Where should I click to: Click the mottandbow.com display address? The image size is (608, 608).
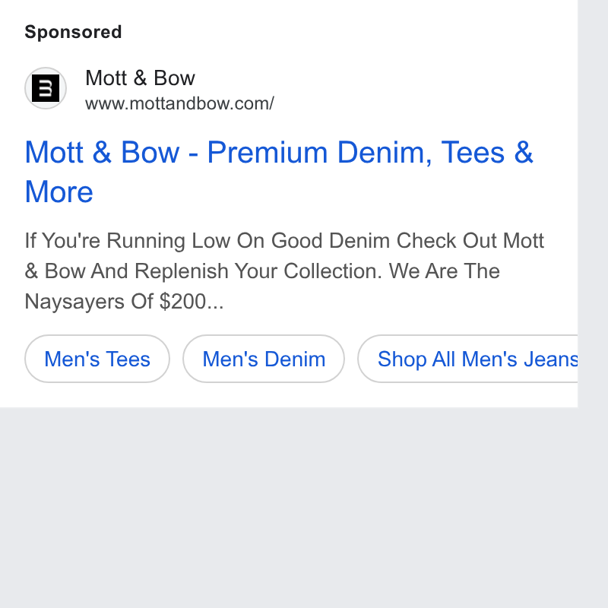179,103
